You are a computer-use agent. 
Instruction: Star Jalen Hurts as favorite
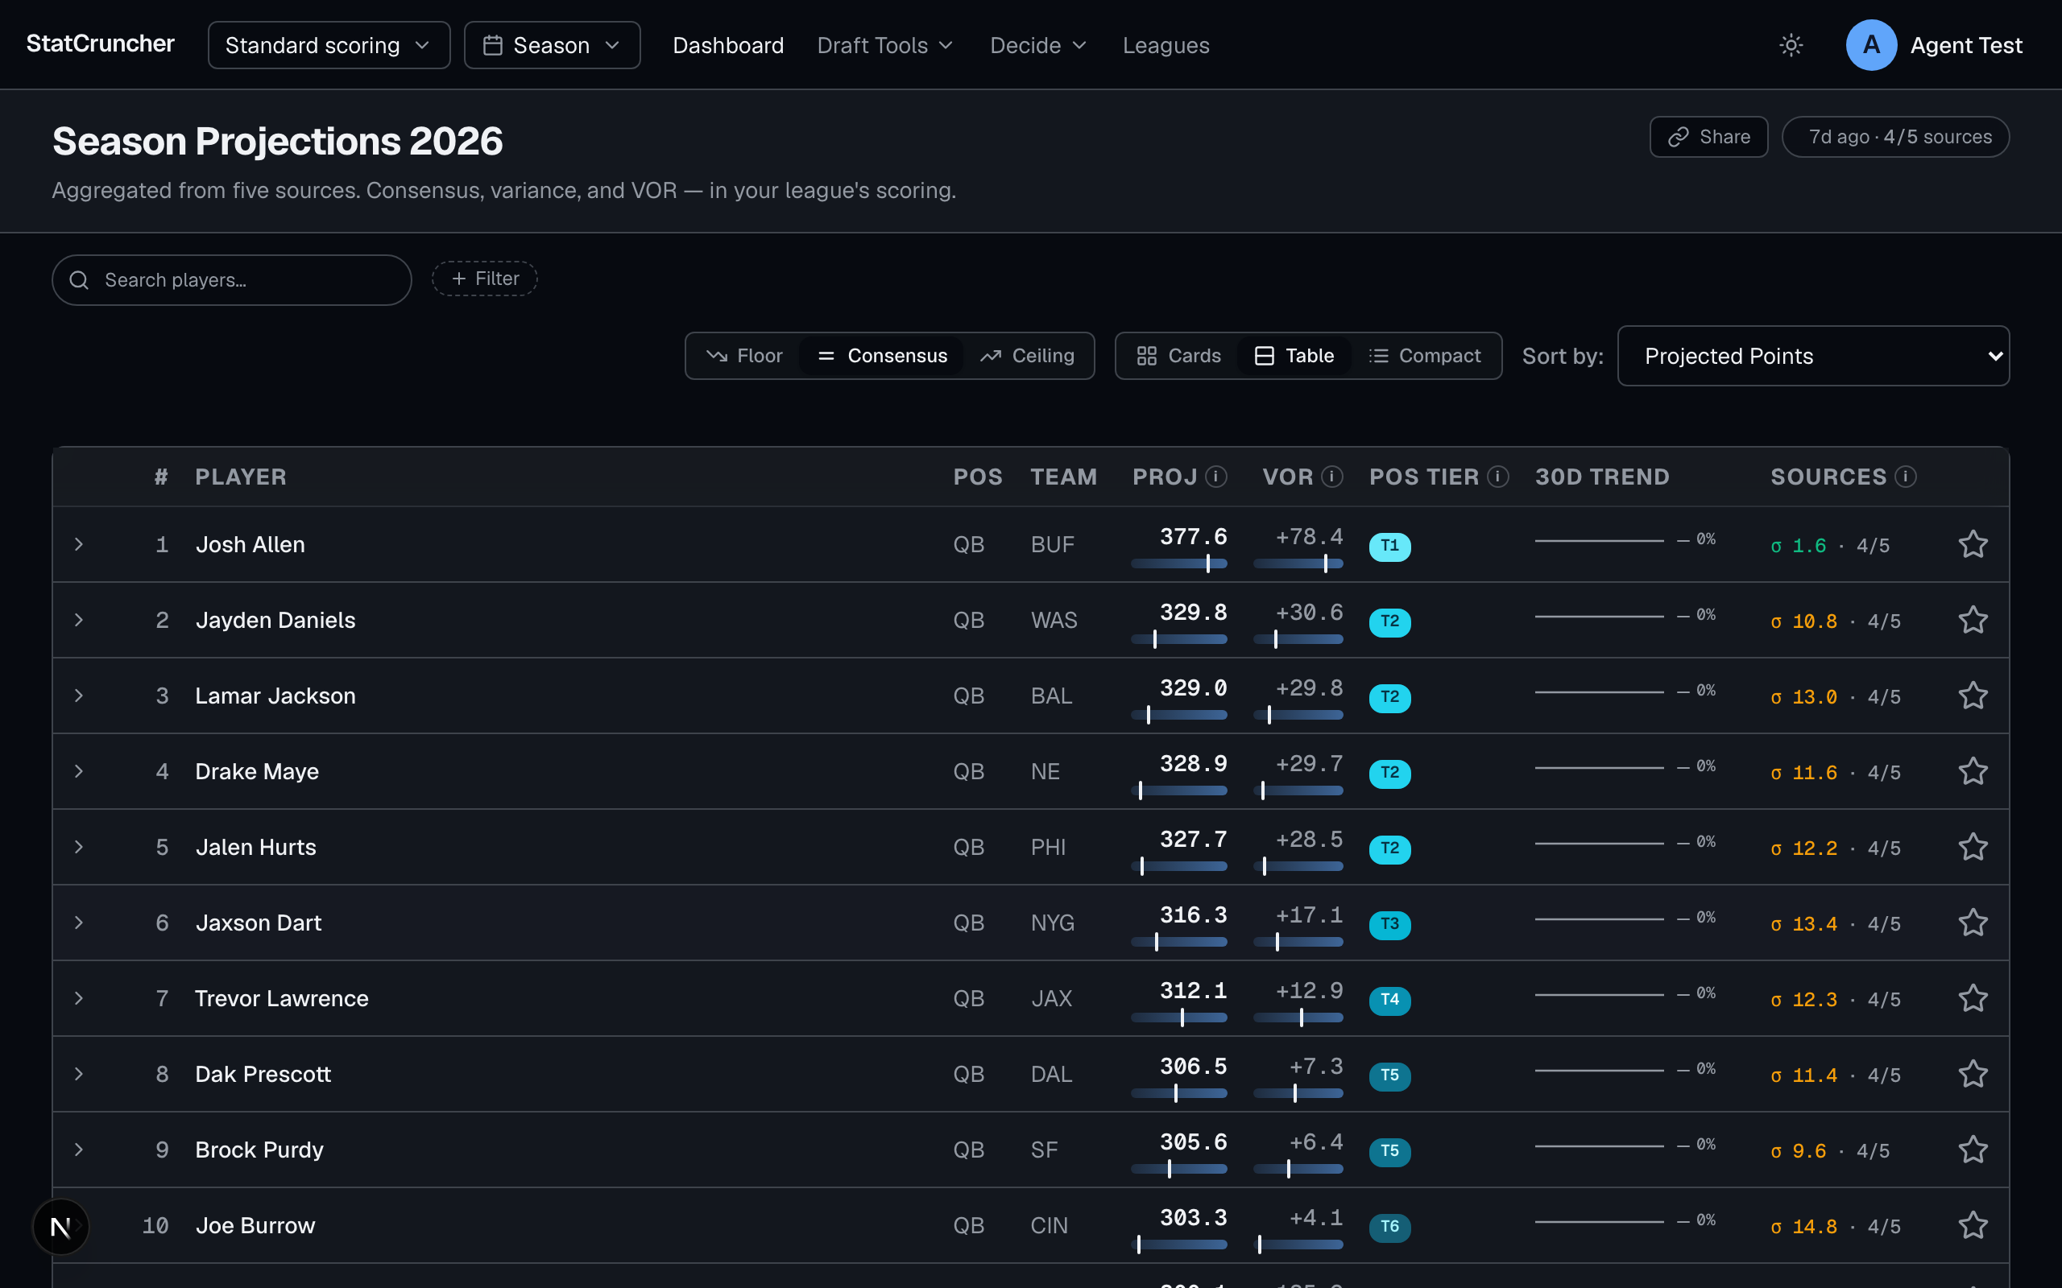pyautogui.click(x=1973, y=847)
